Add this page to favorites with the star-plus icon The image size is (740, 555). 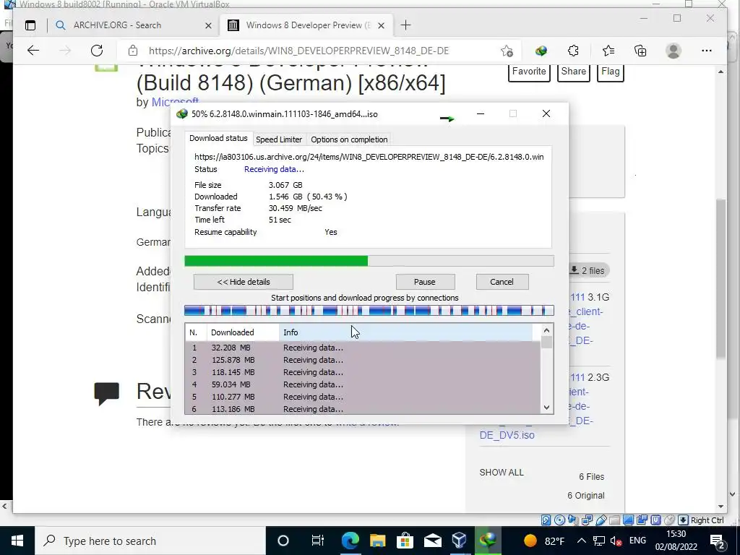pyautogui.click(x=507, y=51)
